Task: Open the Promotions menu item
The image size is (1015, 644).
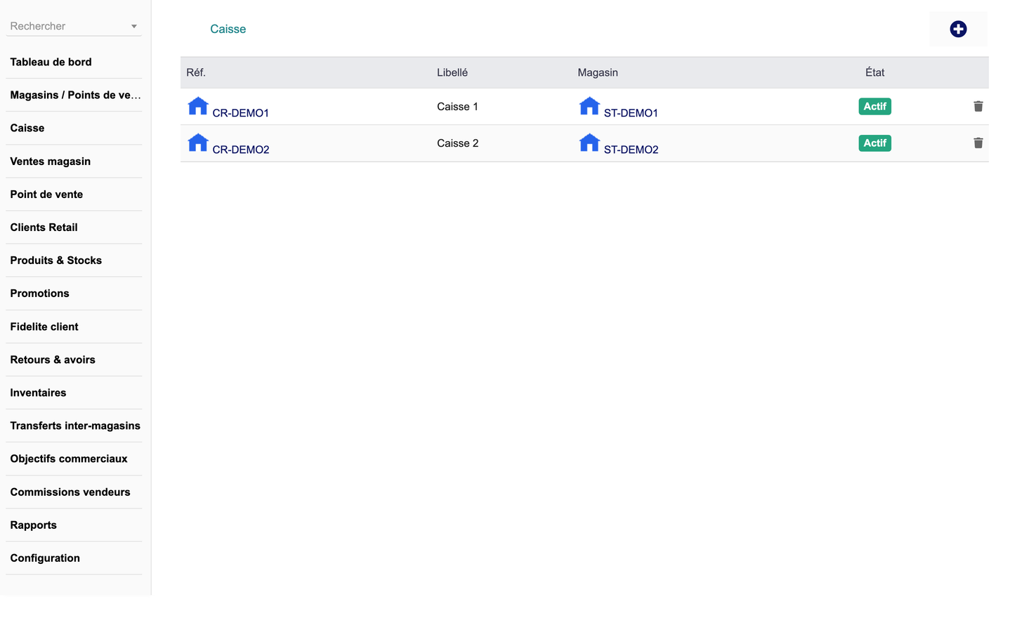Action: tap(39, 293)
